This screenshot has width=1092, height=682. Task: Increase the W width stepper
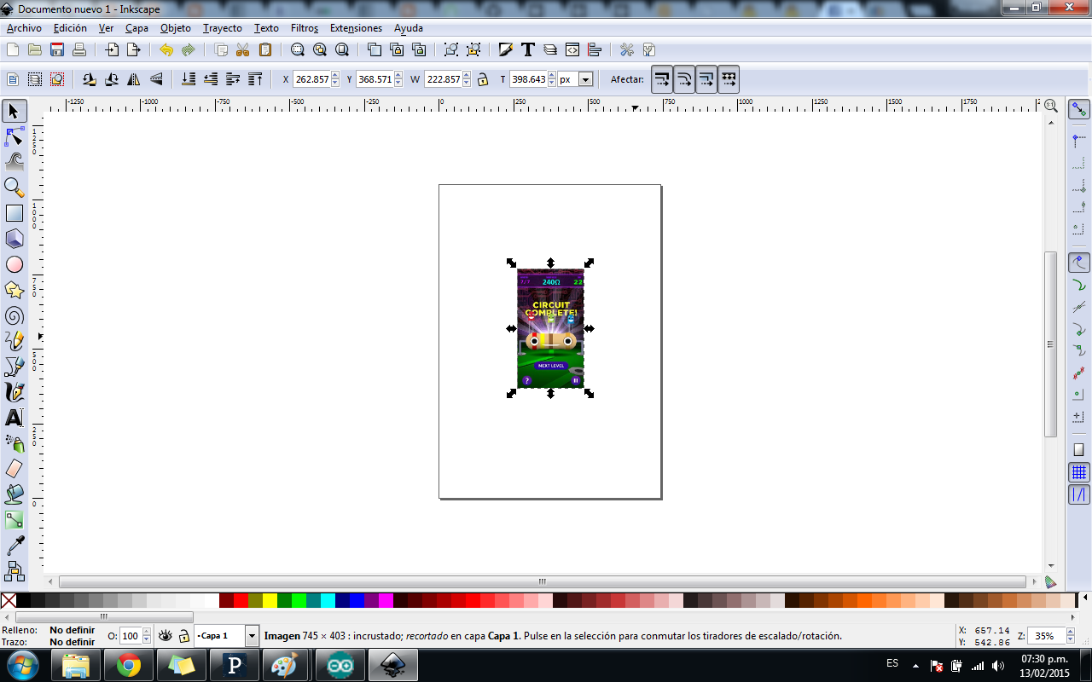466,76
